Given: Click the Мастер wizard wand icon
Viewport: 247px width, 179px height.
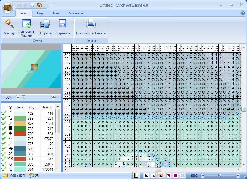Looking at the screenshot, I should click(9, 24).
